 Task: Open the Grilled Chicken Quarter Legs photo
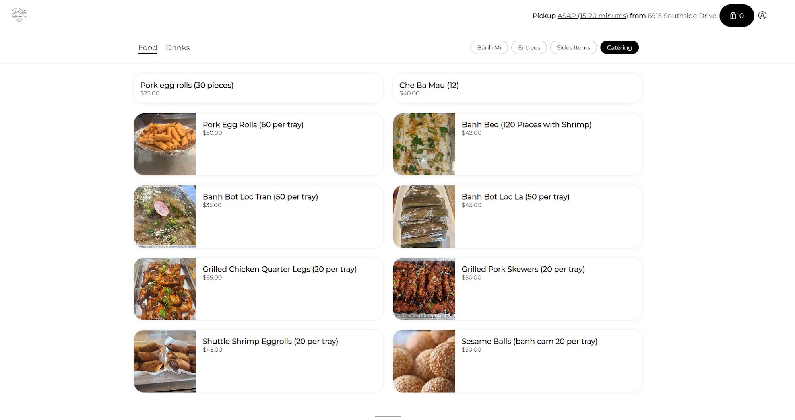[x=165, y=289]
